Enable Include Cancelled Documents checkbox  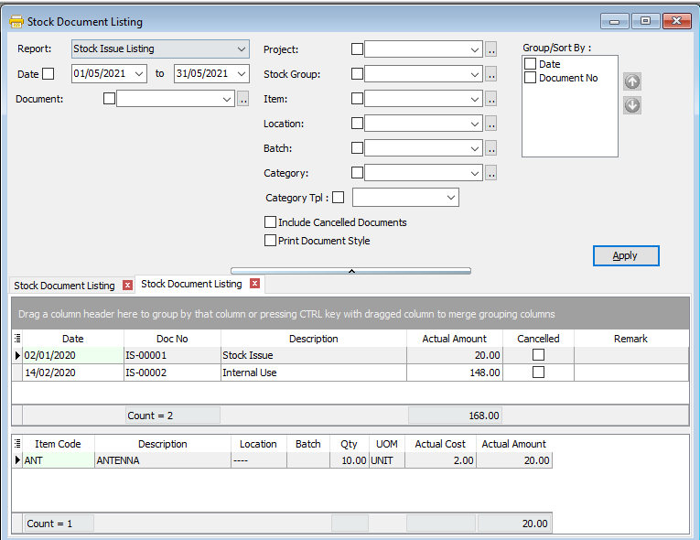pos(270,222)
